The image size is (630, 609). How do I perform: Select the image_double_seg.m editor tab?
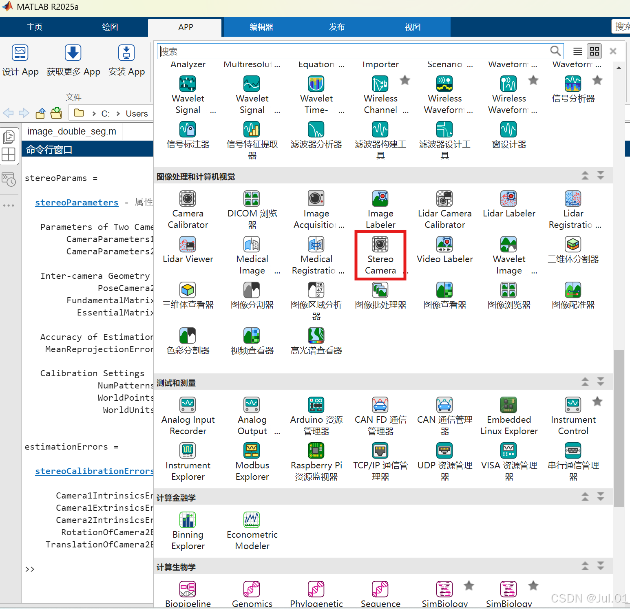click(x=72, y=131)
